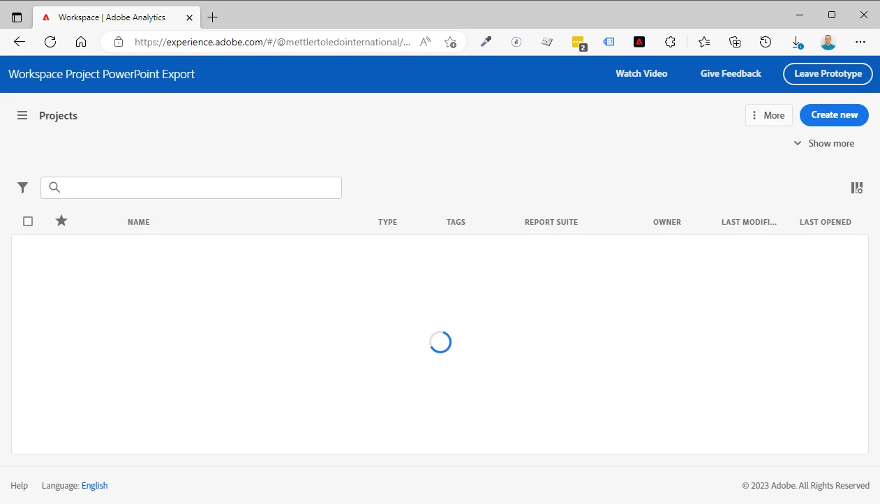Click the round d-letter extension icon
The width and height of the screenshot is (880, 504).
pyautogui.click(x=516, y=42)
